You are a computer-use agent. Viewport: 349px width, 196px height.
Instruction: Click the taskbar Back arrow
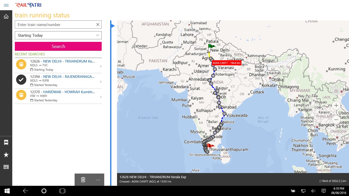[x=25, y=191]
